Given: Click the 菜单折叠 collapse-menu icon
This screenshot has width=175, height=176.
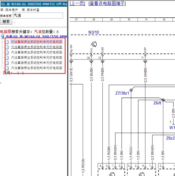Looking at the screenshot, I should coord(23,10).
